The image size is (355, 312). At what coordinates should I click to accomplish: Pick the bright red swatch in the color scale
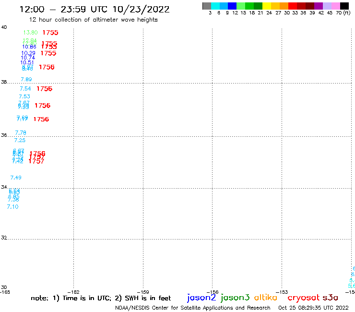coord(293,6)
